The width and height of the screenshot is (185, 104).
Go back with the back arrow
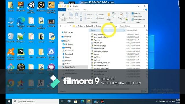coord(61,26)
